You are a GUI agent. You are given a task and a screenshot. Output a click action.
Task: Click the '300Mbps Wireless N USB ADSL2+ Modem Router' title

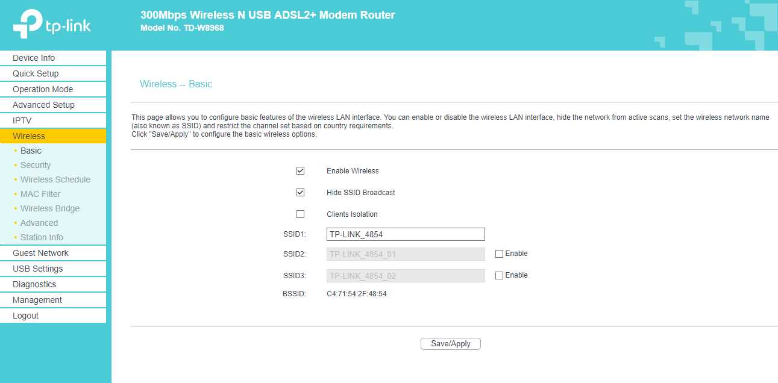(x=268, y=15)
